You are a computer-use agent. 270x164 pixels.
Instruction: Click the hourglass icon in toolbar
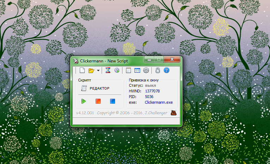(x=108, y=71)
